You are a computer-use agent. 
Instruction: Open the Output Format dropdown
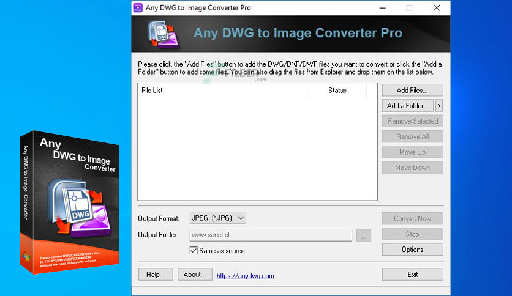coord(218,218)
